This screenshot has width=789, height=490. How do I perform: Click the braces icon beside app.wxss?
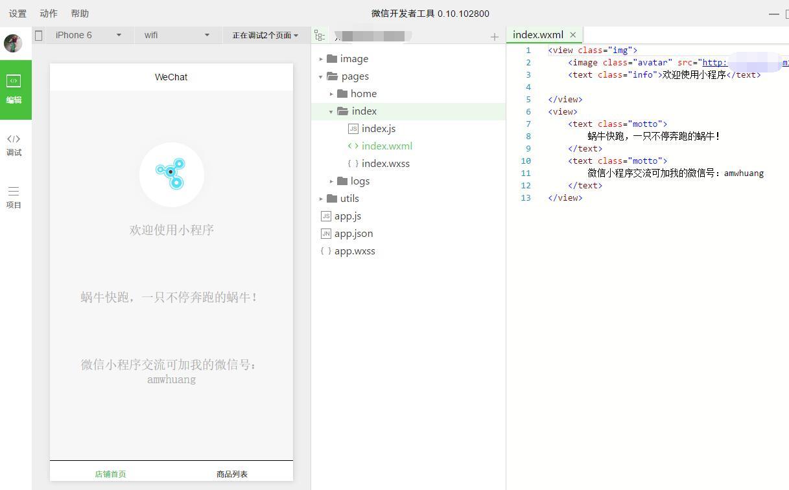coord(326,251)
